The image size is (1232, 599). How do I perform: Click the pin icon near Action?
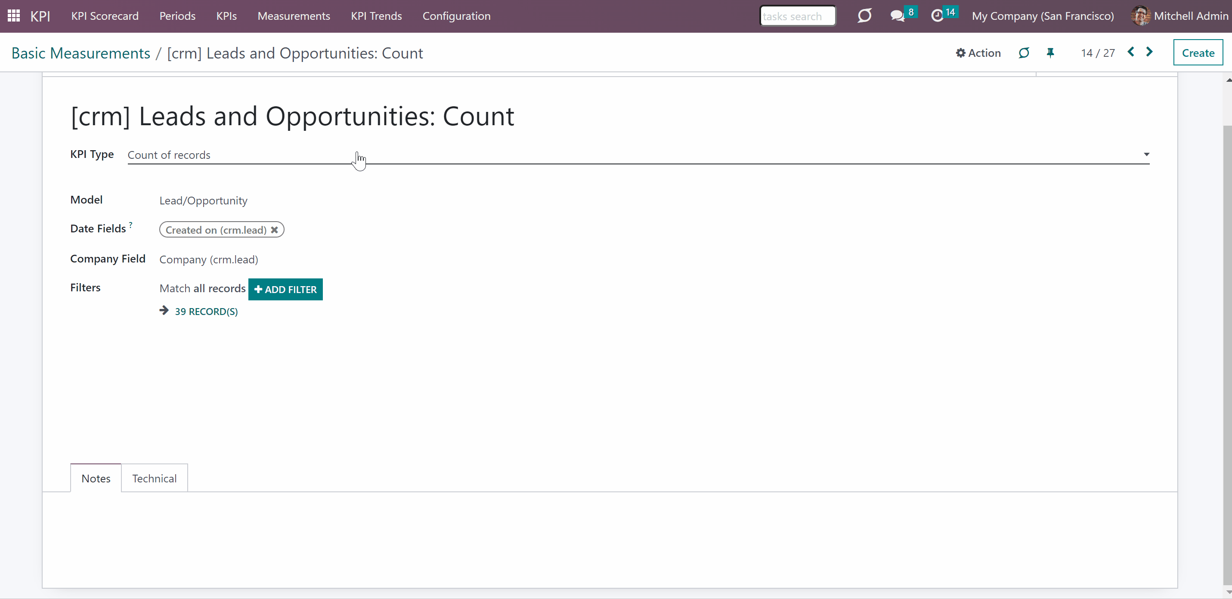[x=1050, y=53]
